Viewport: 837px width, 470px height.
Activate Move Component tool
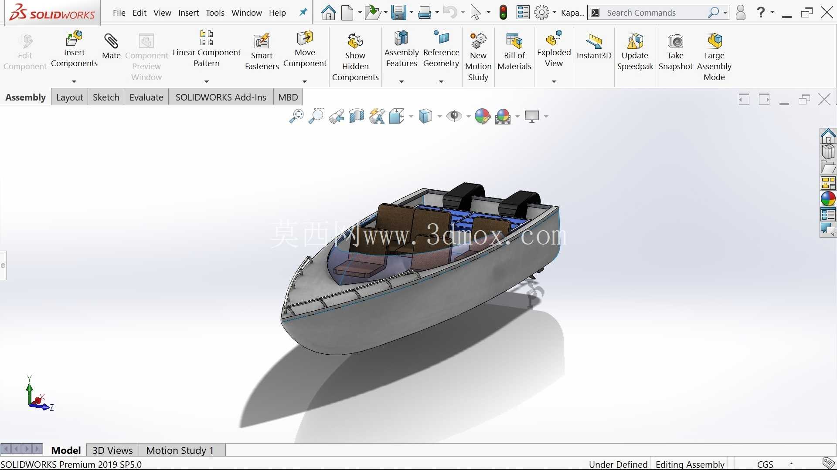click(305, 48)
